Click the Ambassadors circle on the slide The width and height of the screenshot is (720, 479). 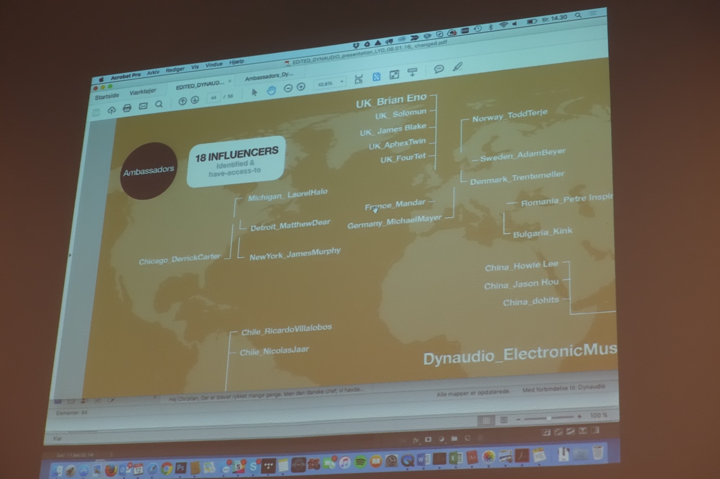click(x=149, y=171)
